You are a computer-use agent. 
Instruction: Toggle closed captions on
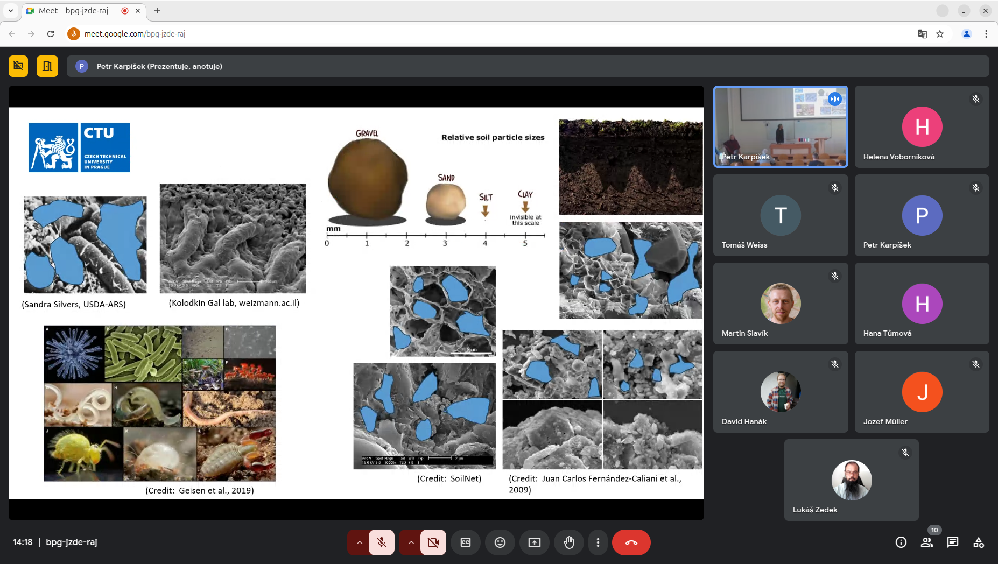tap(466, 542)
